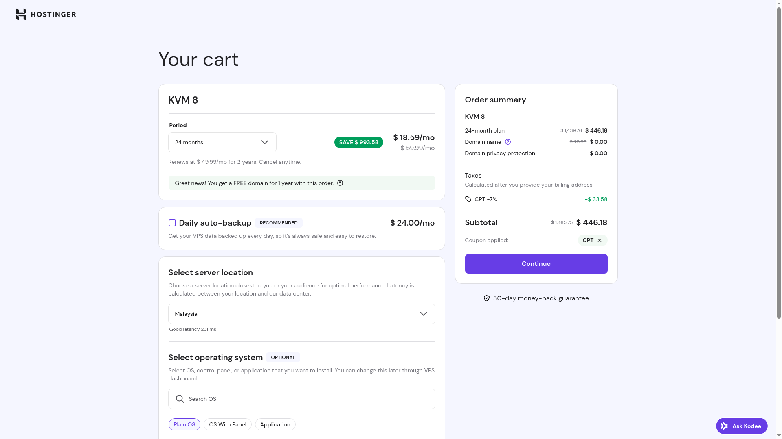Click the Search OS magnifier icon

tap(180, 399)
